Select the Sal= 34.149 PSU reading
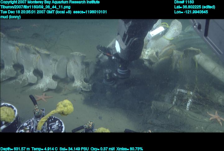Image resolution: width=224 pixels, height=151 pixels. tap(74, 149)
